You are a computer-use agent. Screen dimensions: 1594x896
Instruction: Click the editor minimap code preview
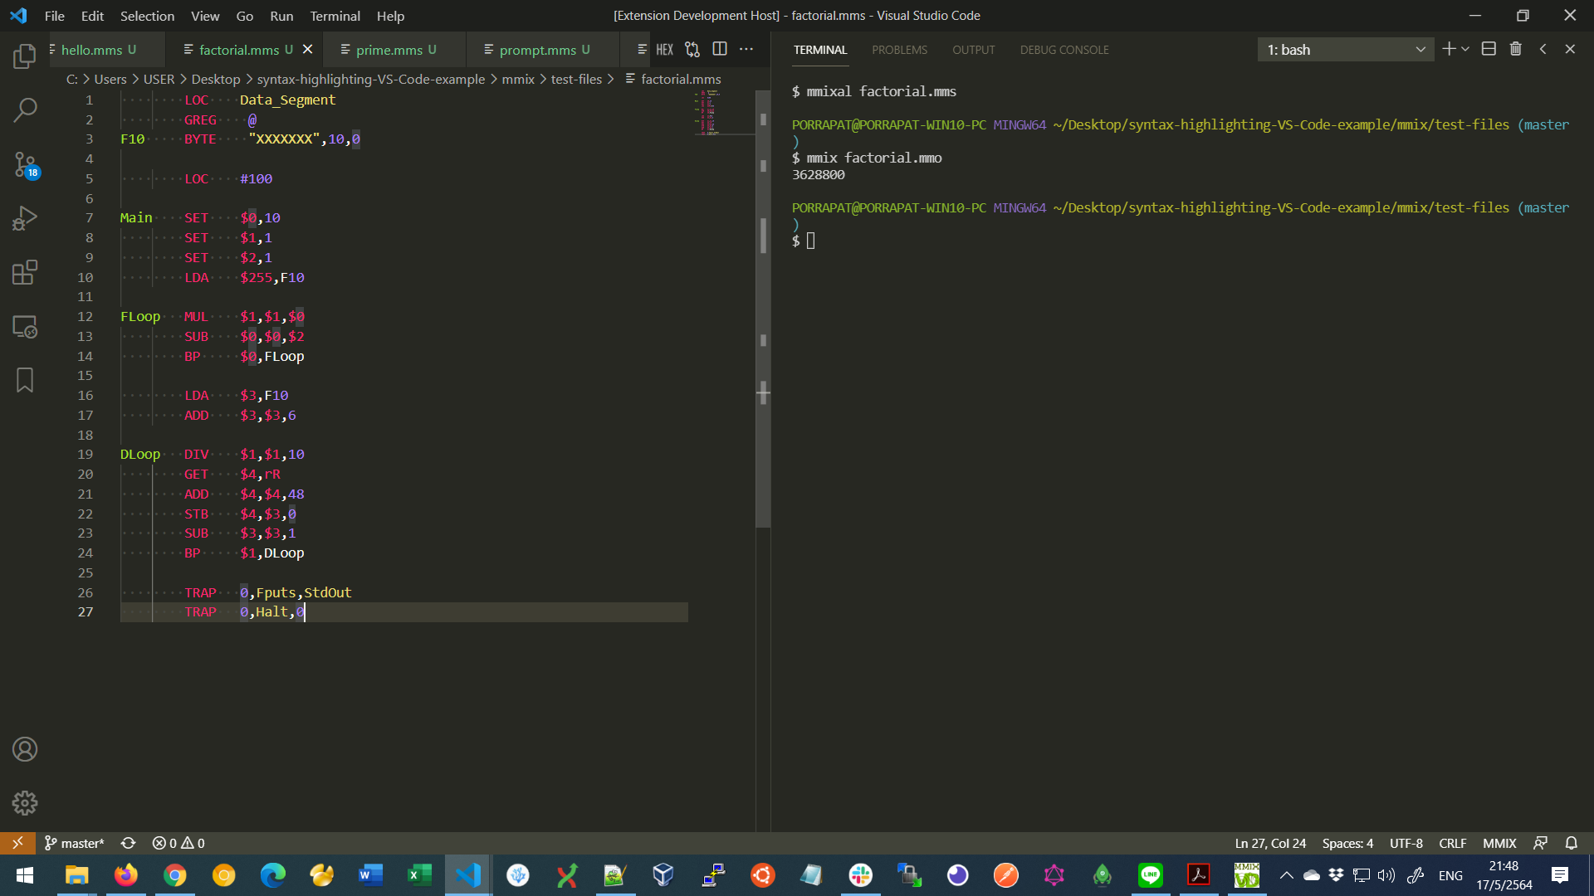[707, 112]
